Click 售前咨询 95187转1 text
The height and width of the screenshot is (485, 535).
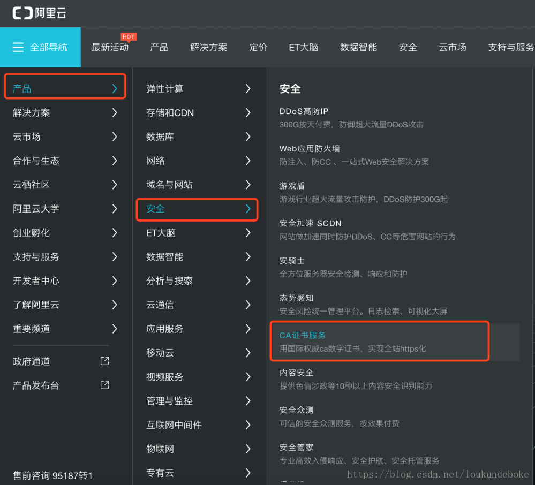coord(52,476)
